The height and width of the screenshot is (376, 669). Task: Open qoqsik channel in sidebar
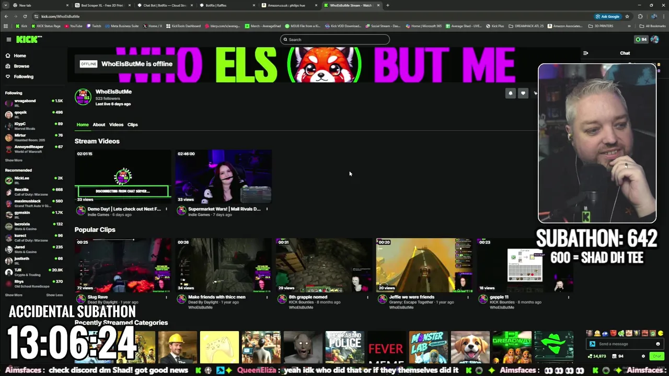click(33, 114)
